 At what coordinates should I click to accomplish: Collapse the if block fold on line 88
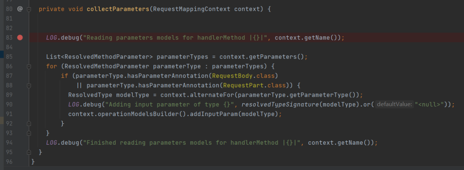[29, 86]
